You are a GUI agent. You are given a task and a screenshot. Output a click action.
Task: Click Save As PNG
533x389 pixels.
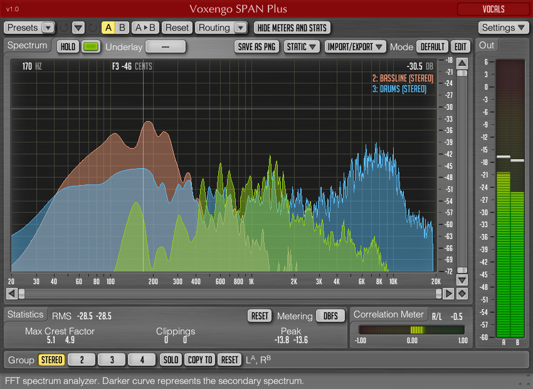pos(256,47)
